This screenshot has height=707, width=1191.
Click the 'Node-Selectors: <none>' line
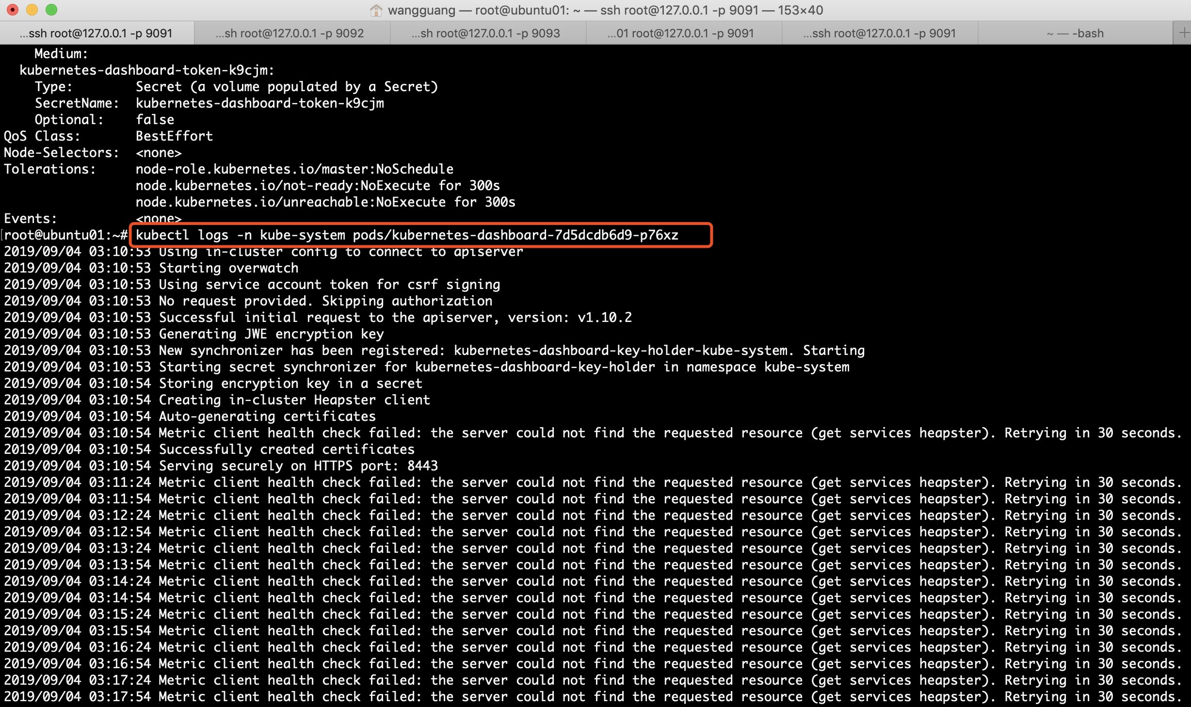click(x=93, y=153)
